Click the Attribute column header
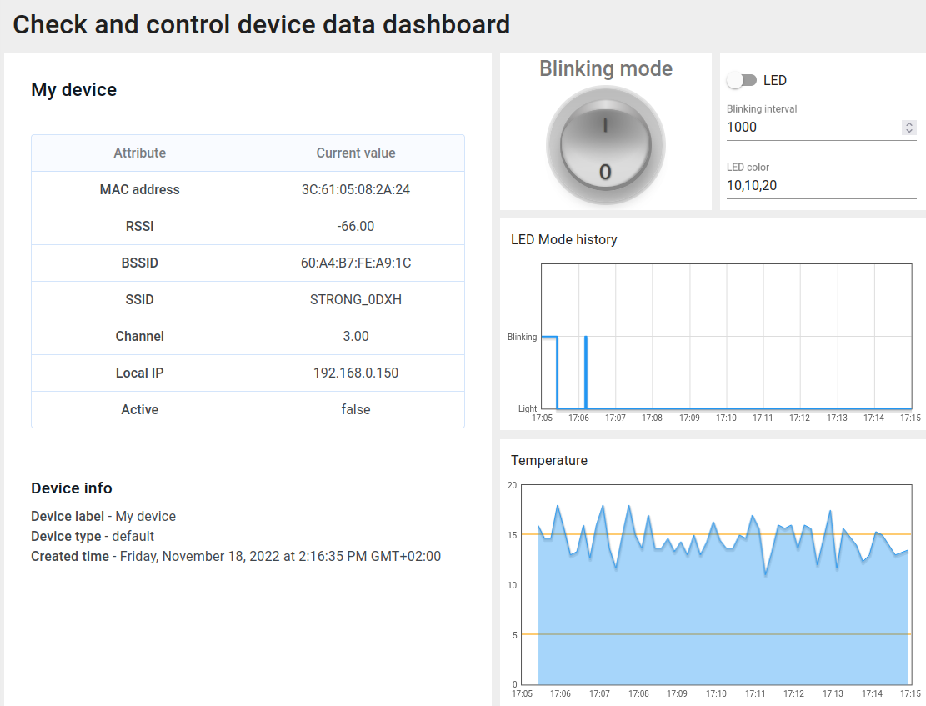 pos(139,153)
